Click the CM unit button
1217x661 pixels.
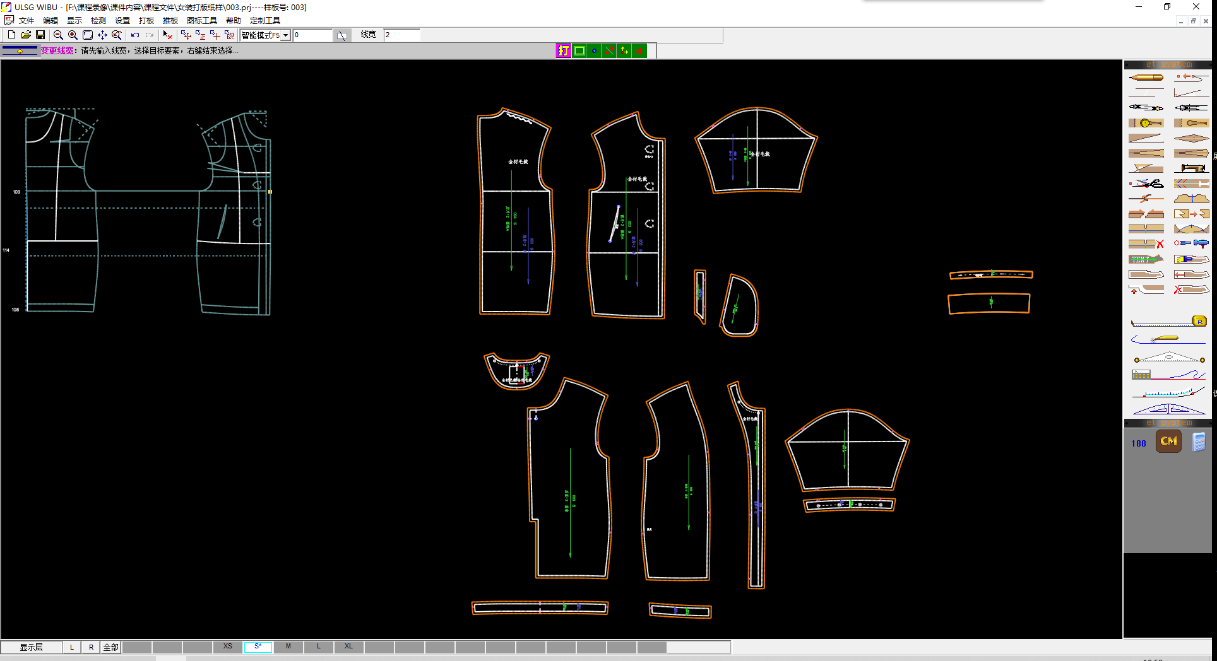pyautogui.click(x=1168, y=442)
